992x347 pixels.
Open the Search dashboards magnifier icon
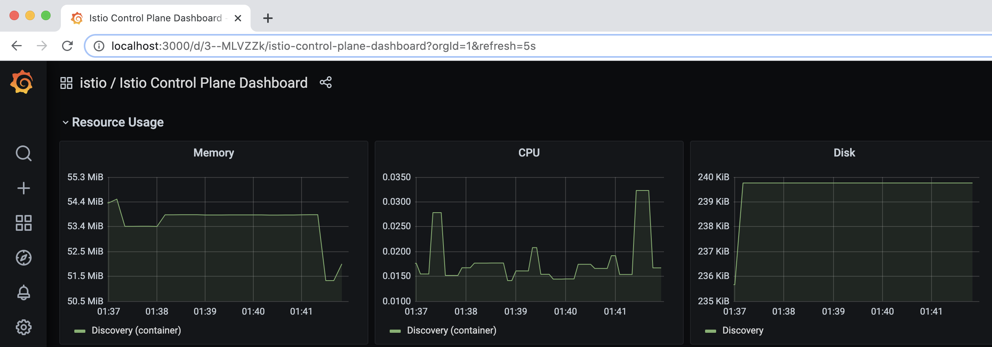[24, 153]
